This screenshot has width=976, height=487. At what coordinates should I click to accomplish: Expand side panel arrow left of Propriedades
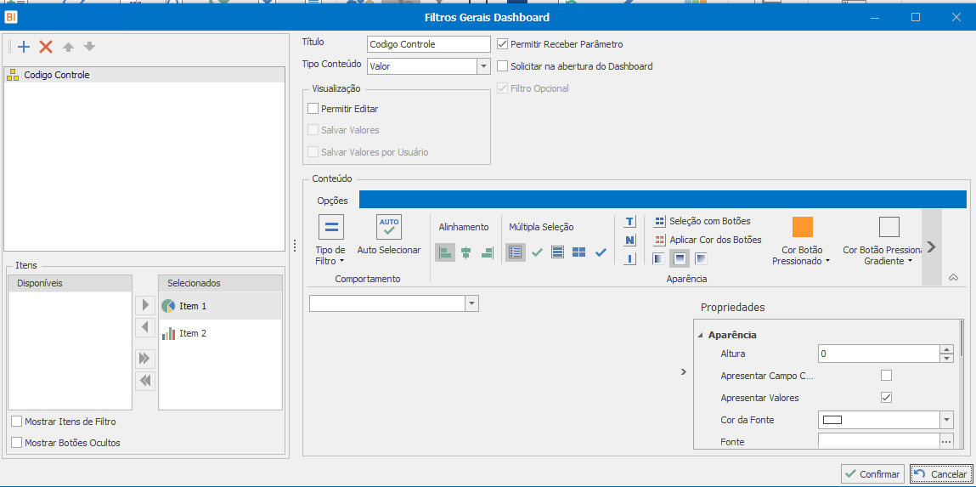pyautogui.click(x=684, y=371)
